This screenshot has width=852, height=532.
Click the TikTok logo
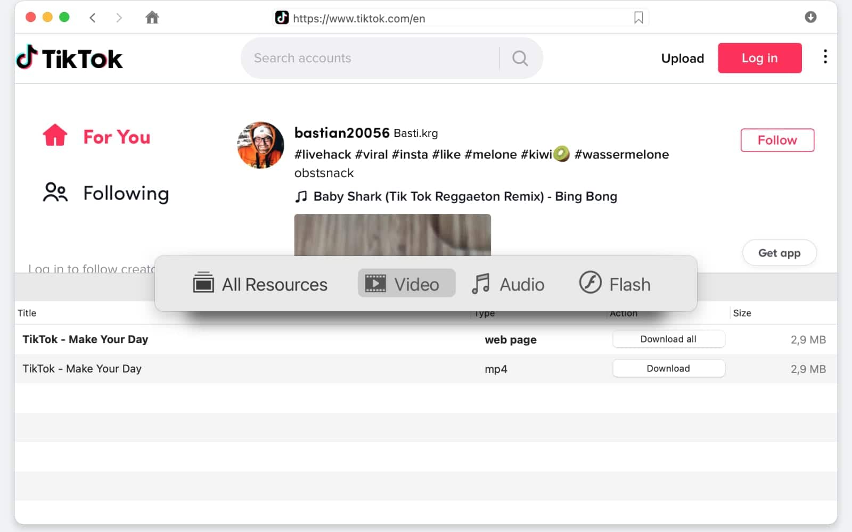click(70, 58)
